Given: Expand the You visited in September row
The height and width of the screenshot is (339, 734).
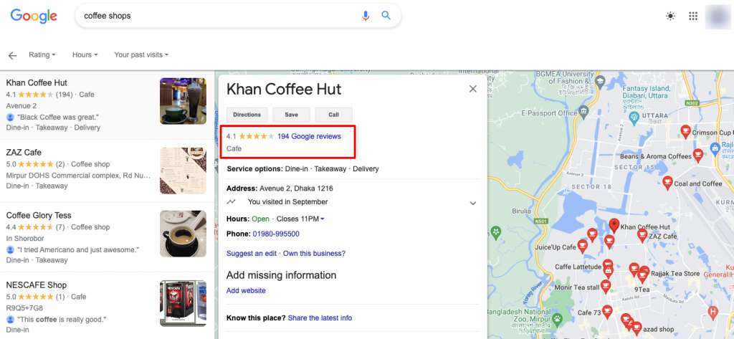Looking at the screenshot, I should coord(473,204).
